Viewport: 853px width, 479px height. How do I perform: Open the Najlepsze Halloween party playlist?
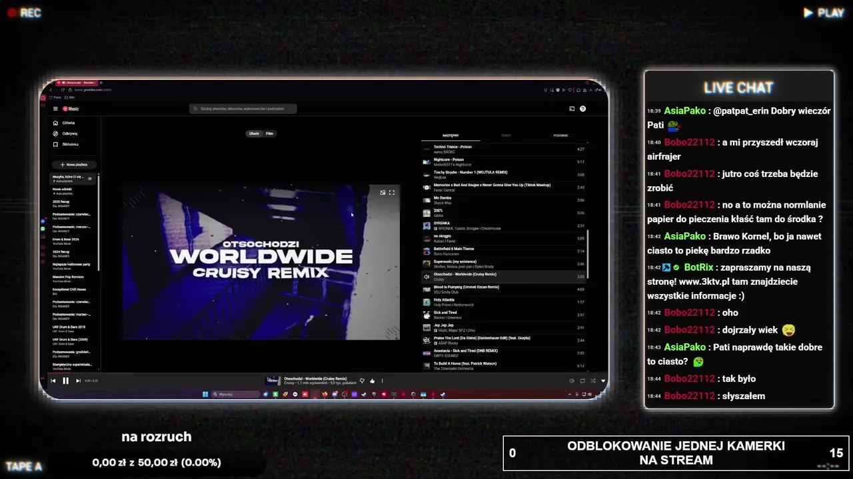[x=73, y=266]
